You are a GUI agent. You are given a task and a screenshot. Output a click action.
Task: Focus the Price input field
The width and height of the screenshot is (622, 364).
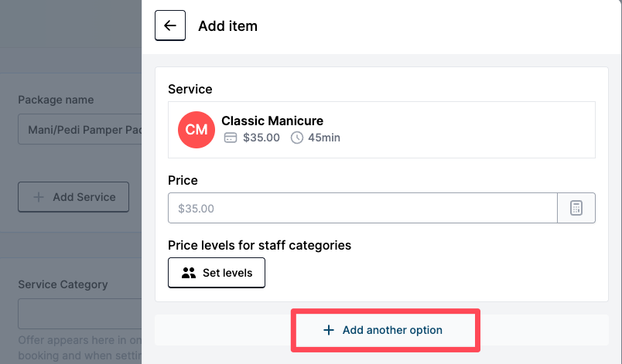coord(362,208)
